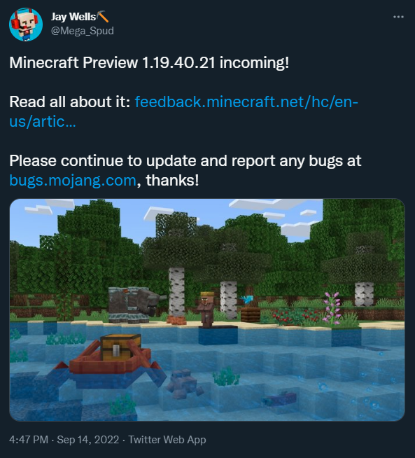Click the pickaxe emoji beside Jay Wells
The image size is (415, 458).
coord(103,17)
